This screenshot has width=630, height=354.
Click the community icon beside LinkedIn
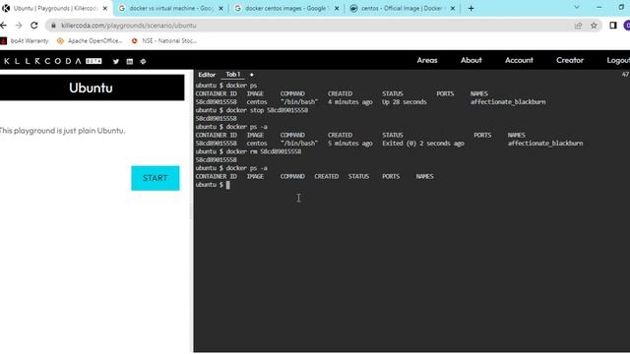click(x=143, y=61)
